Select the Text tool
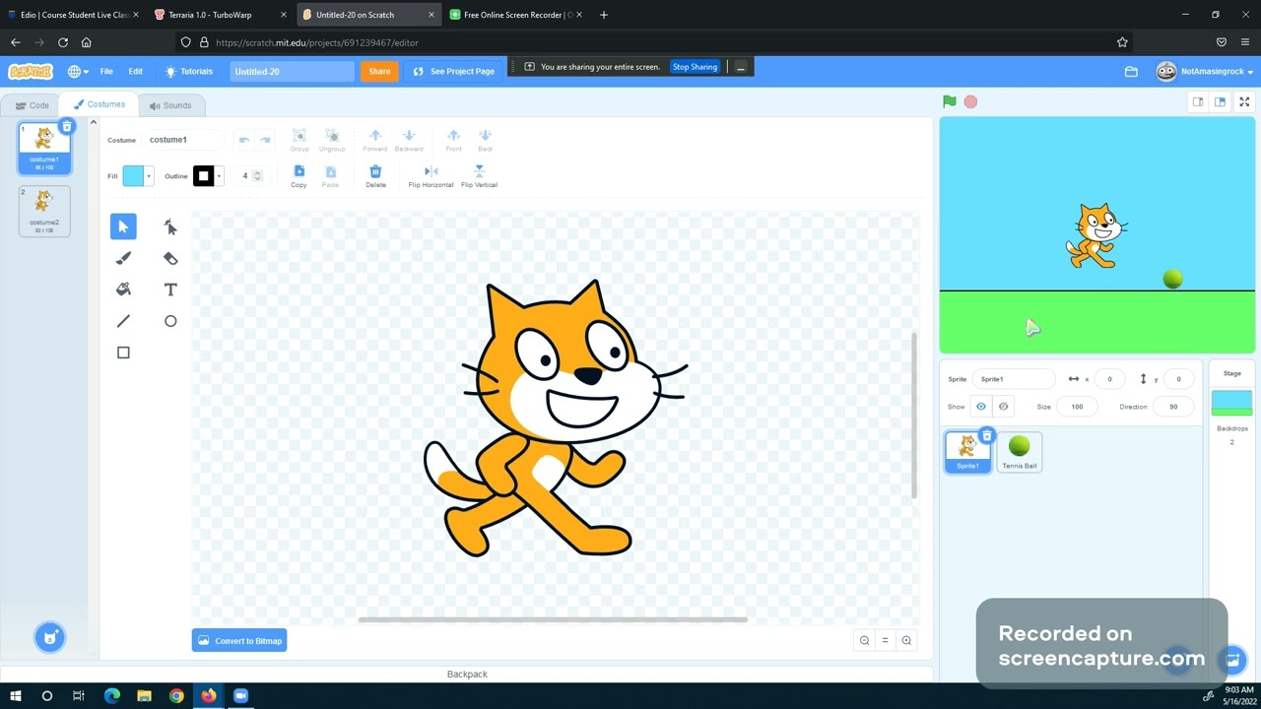Image resolution: width=1261 pixels, height=709 pixels. [x=170, y=290]
